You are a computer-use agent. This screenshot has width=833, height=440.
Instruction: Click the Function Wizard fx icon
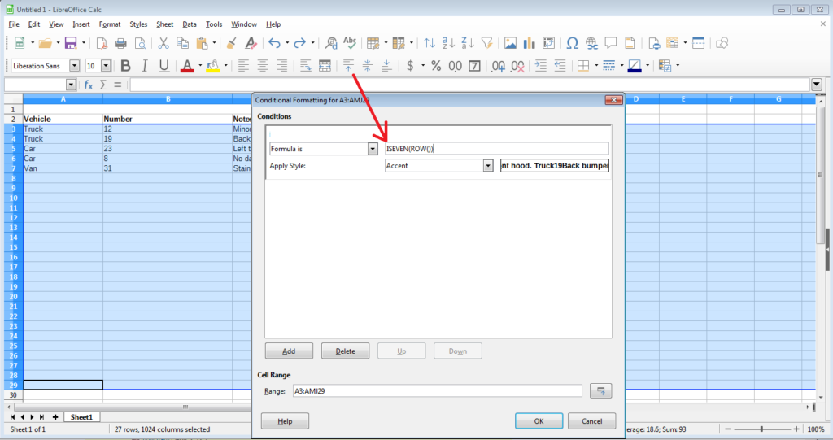(89, 85)
